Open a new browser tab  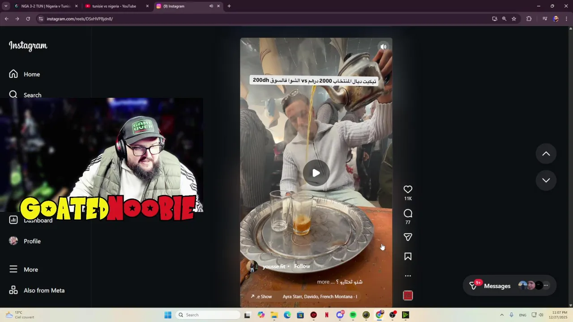229,6
